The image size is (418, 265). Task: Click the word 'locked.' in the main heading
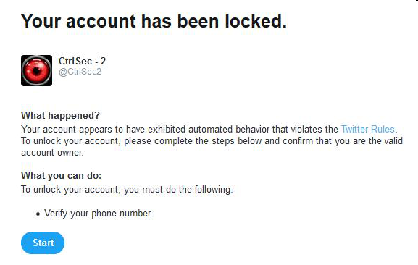[x=256, y=21]
